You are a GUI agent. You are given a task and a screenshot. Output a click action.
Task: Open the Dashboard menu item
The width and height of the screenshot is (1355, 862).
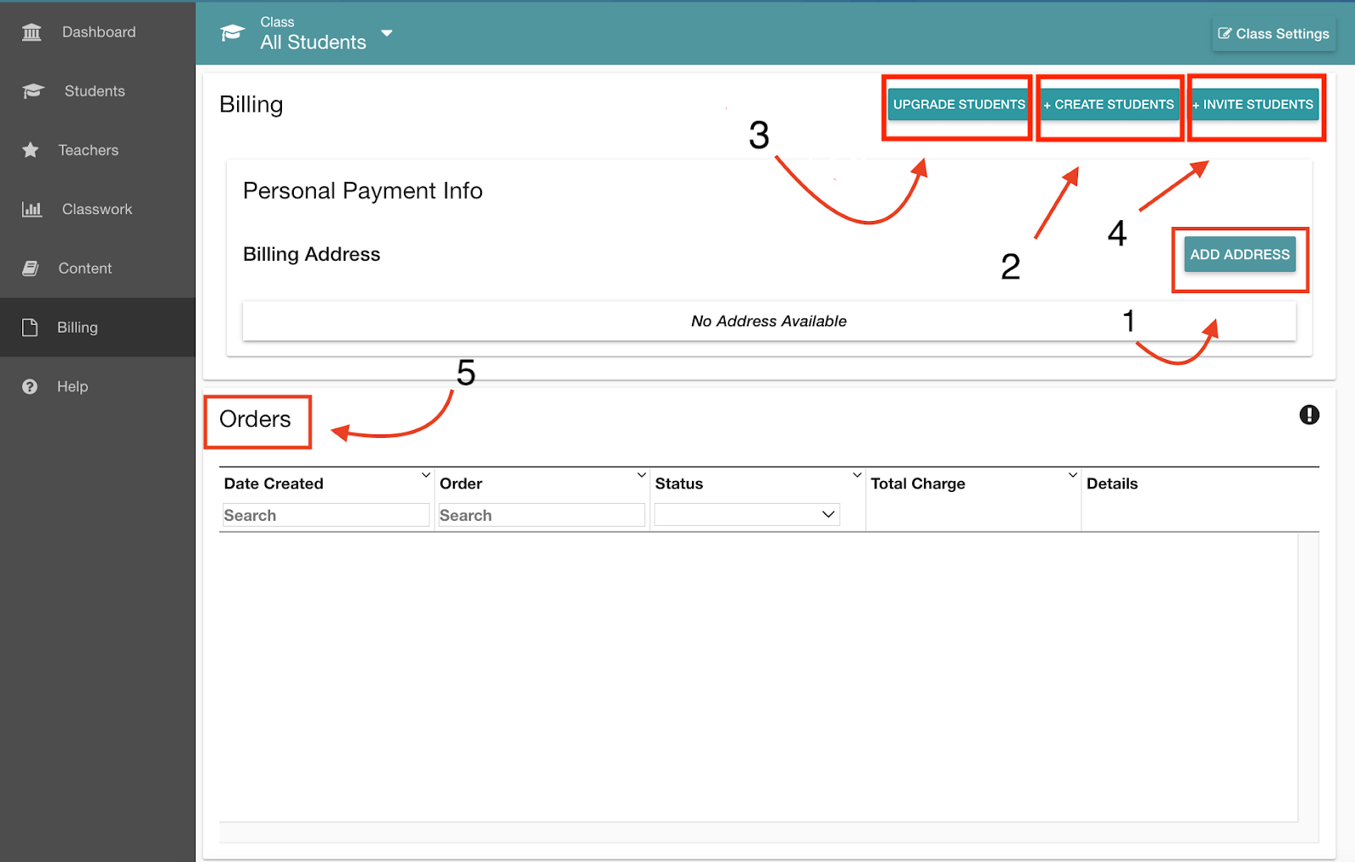pos(97,32)
